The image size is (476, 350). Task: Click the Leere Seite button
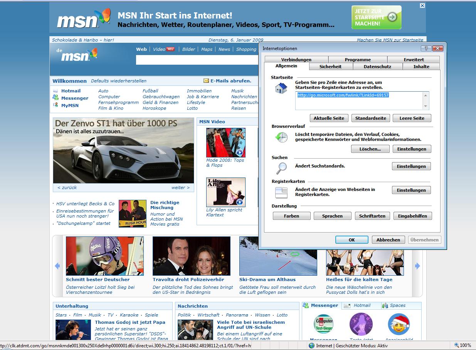click(412, 118)
